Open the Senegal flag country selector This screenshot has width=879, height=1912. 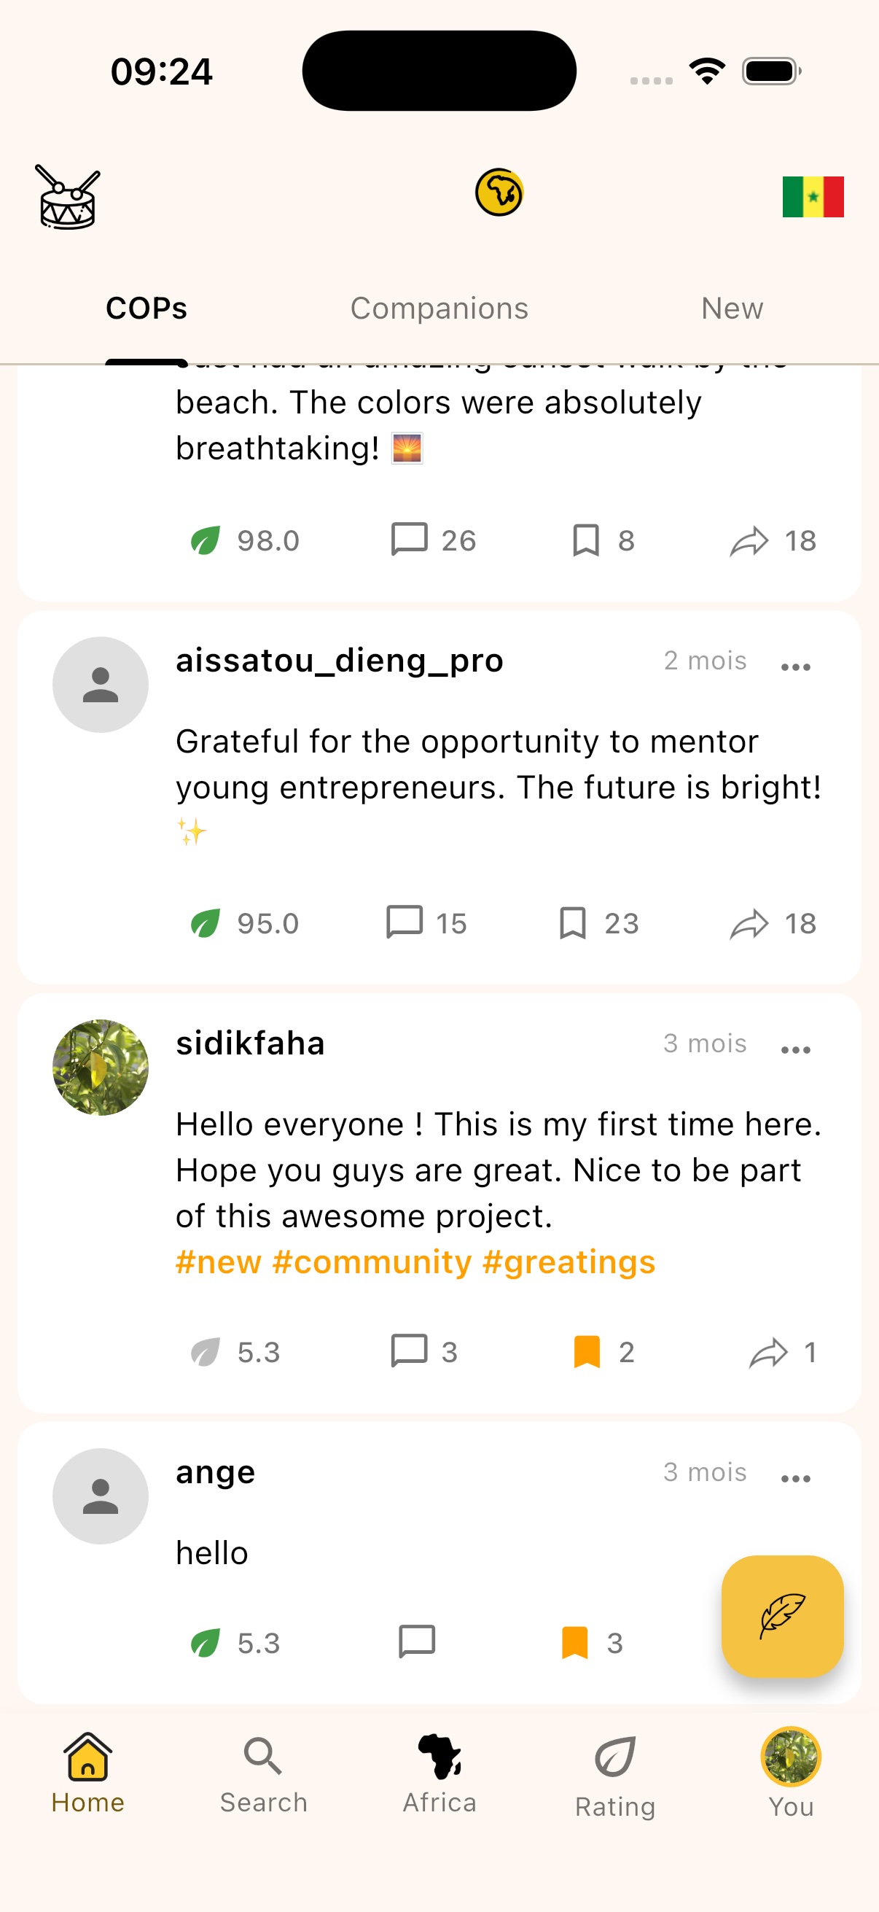coord(812,197)
